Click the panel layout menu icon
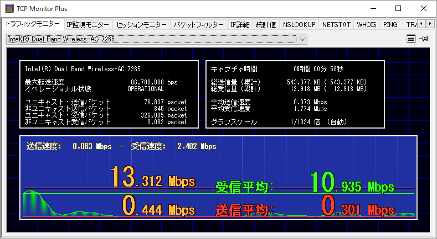This screenshot has height=239, width=437. coord(411,39)
